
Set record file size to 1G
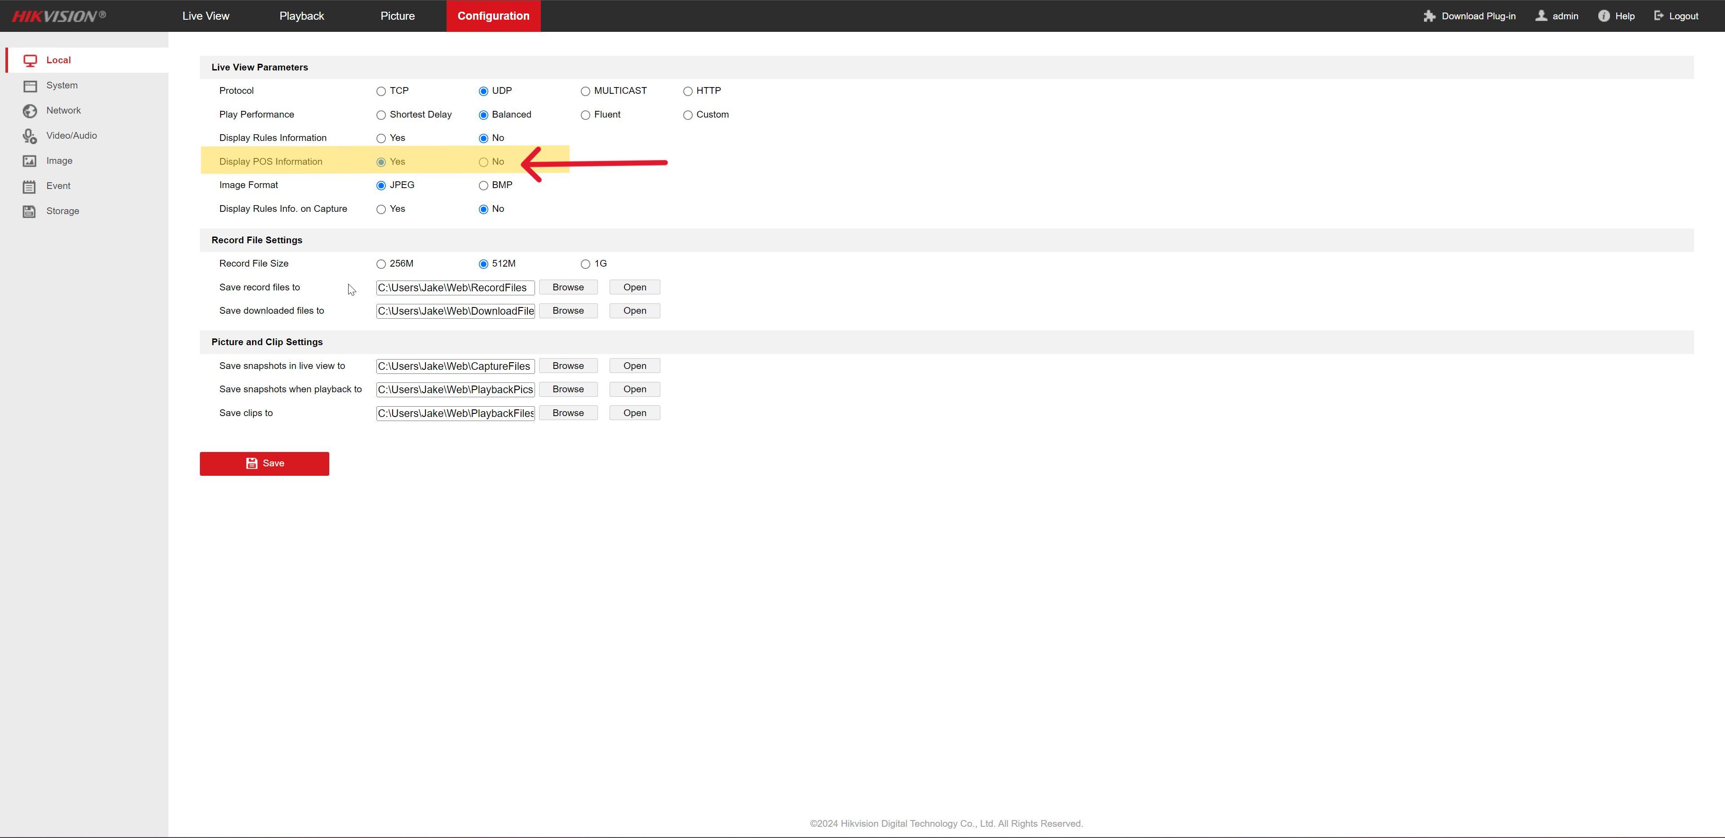(x=585, y=264)
